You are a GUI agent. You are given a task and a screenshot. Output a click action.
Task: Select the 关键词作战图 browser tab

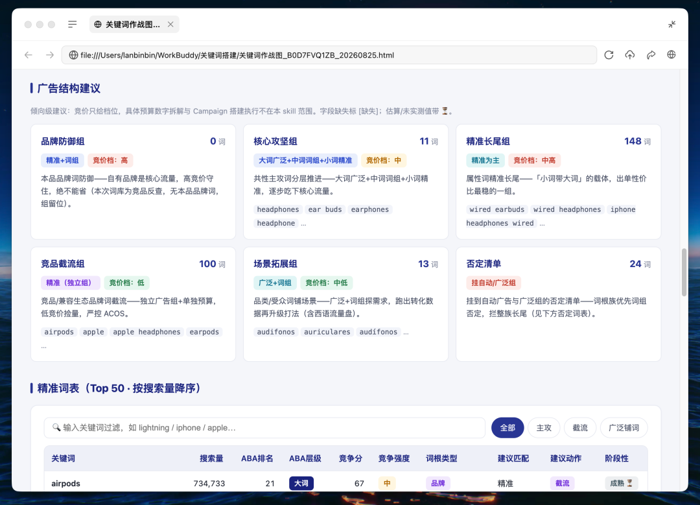coord(134,24)
